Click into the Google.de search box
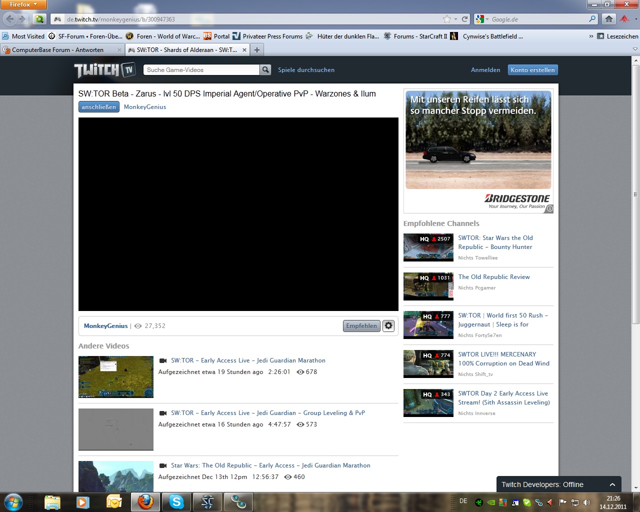Viewport: 640px width, 512px height. coord(539,19)
